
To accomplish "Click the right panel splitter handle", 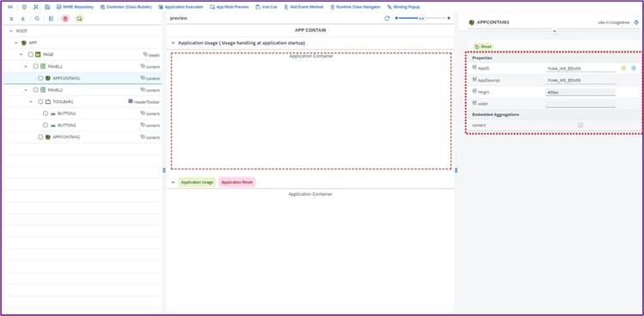I will pyautogui.click(x=456, y=170).
